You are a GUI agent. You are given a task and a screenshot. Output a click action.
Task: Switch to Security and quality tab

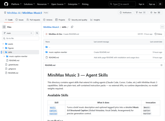(78, 20)
